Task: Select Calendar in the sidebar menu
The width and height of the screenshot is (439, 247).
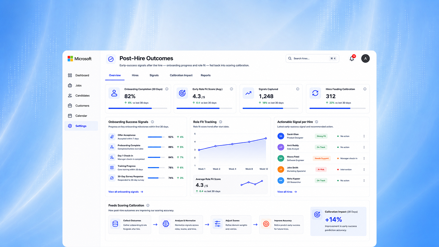Action: [x=81, y=116]
